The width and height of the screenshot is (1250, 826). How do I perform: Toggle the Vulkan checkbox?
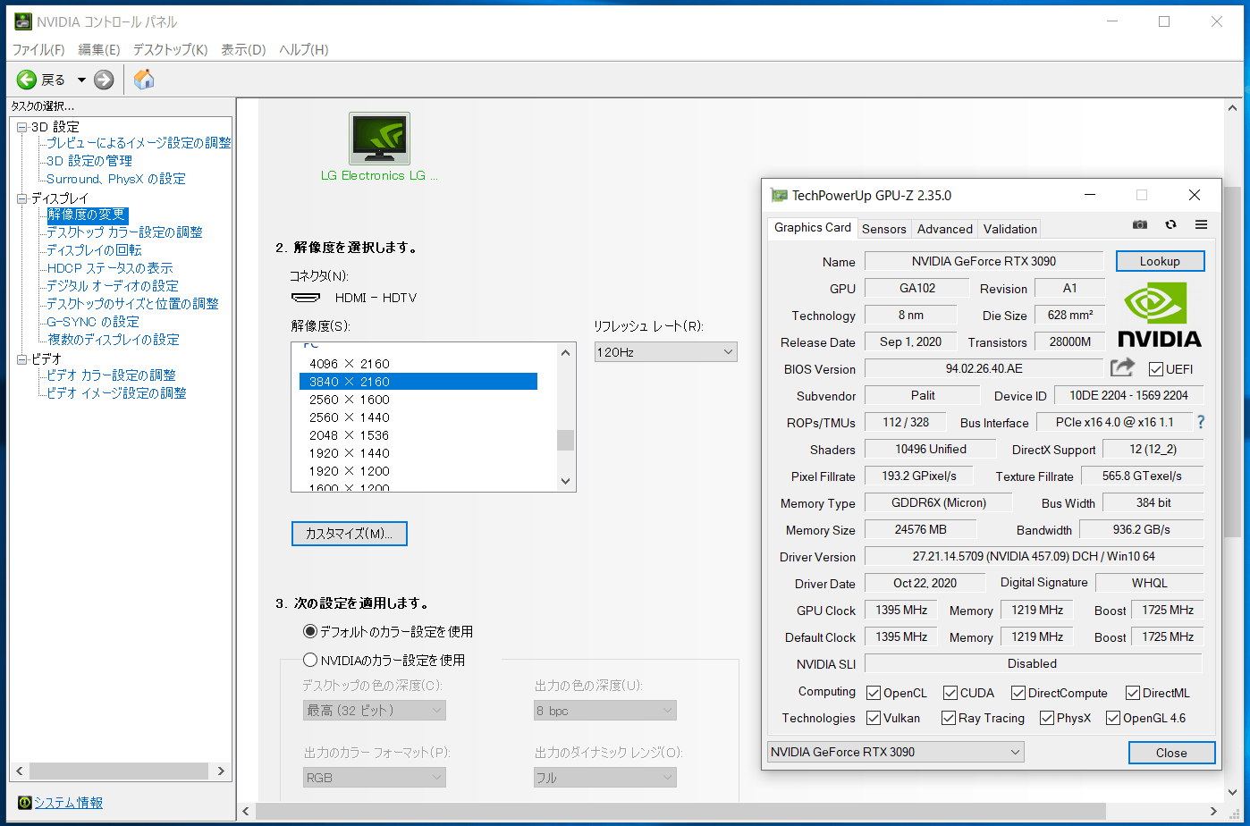(874, 718)
